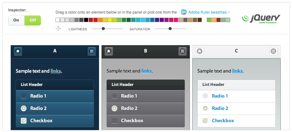The height and width of the screenshot is (132, 292).
Task: Click the grid icon in swatch C header
Action: point(273,51)
